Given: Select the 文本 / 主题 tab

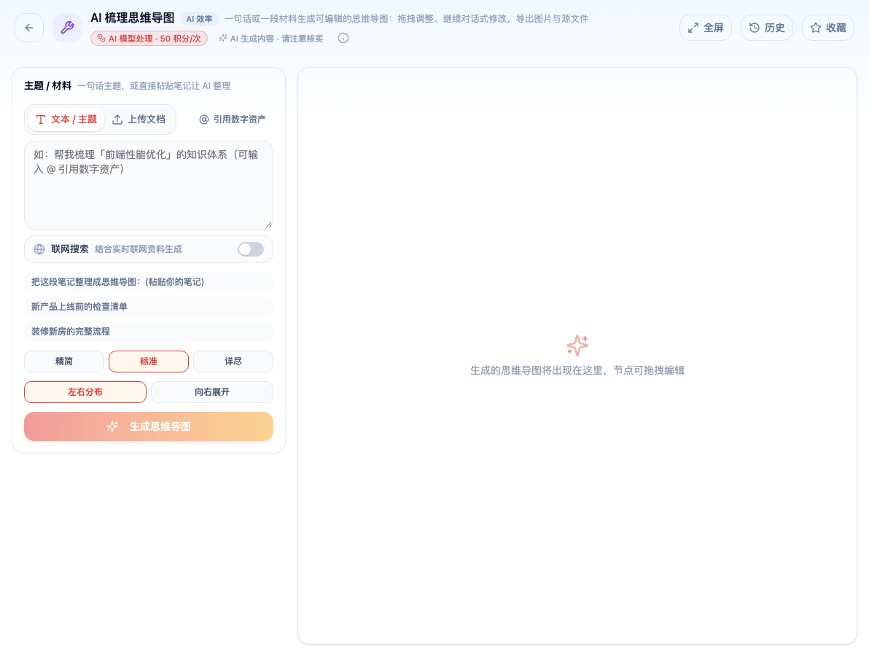Looking at the screenshot, I should (66, 119).
